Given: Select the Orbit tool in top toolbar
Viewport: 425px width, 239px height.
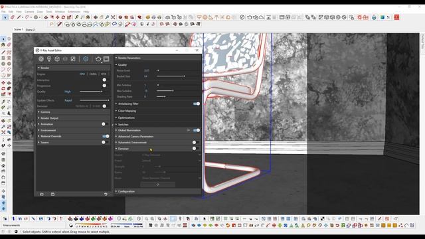Looking at the screenshot, I should (x=96, y=17).
